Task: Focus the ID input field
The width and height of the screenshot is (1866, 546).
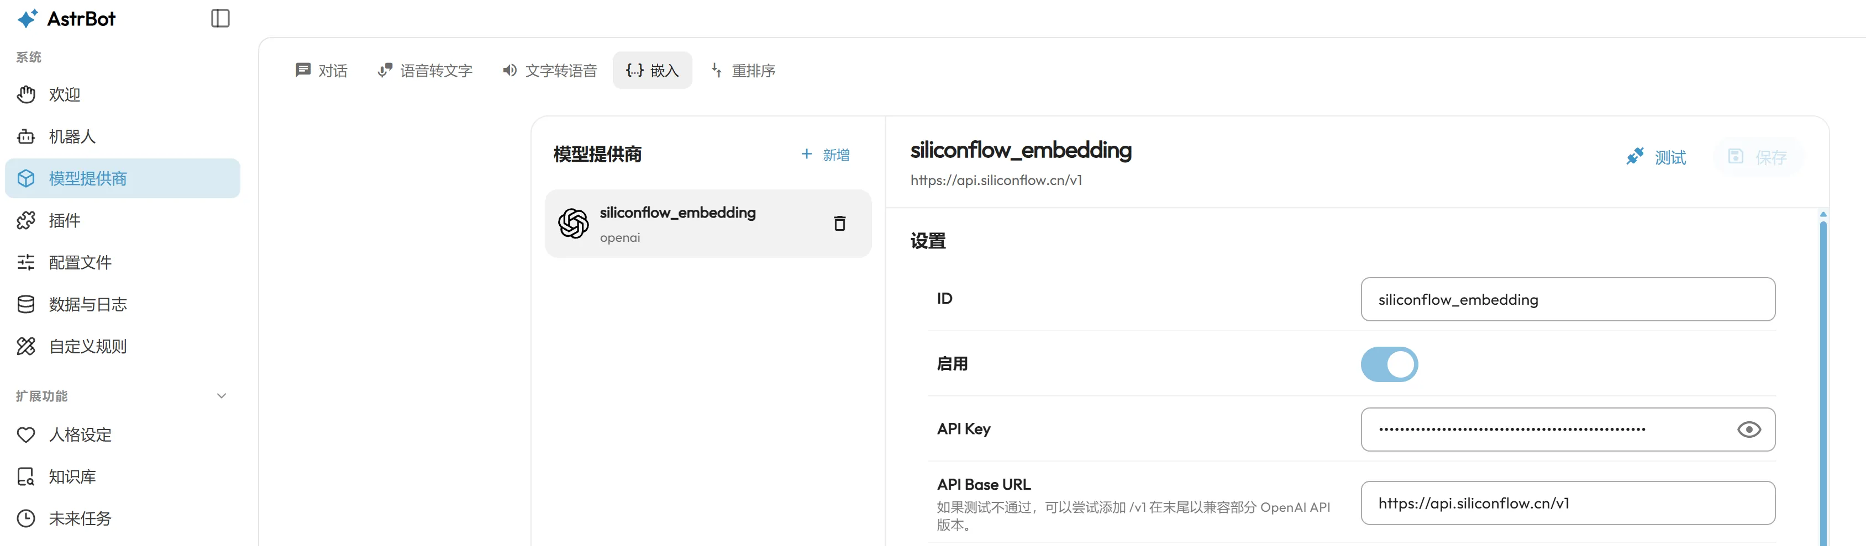Action: coord(1568,299)
